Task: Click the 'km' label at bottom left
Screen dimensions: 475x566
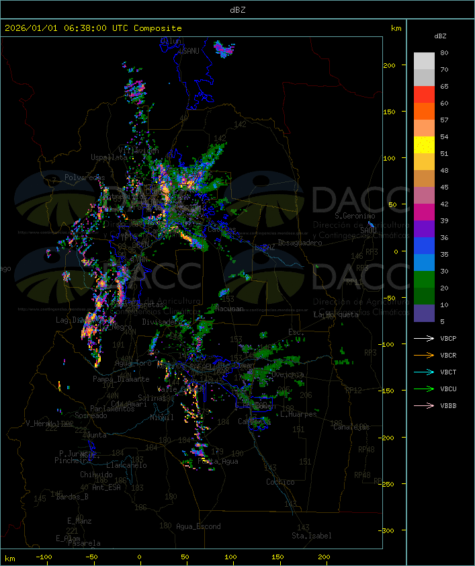Action: pos(10,559)
